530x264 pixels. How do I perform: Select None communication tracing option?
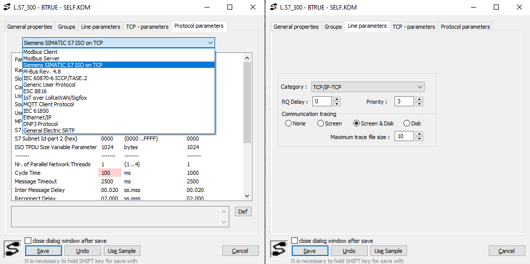click(288, 123)
